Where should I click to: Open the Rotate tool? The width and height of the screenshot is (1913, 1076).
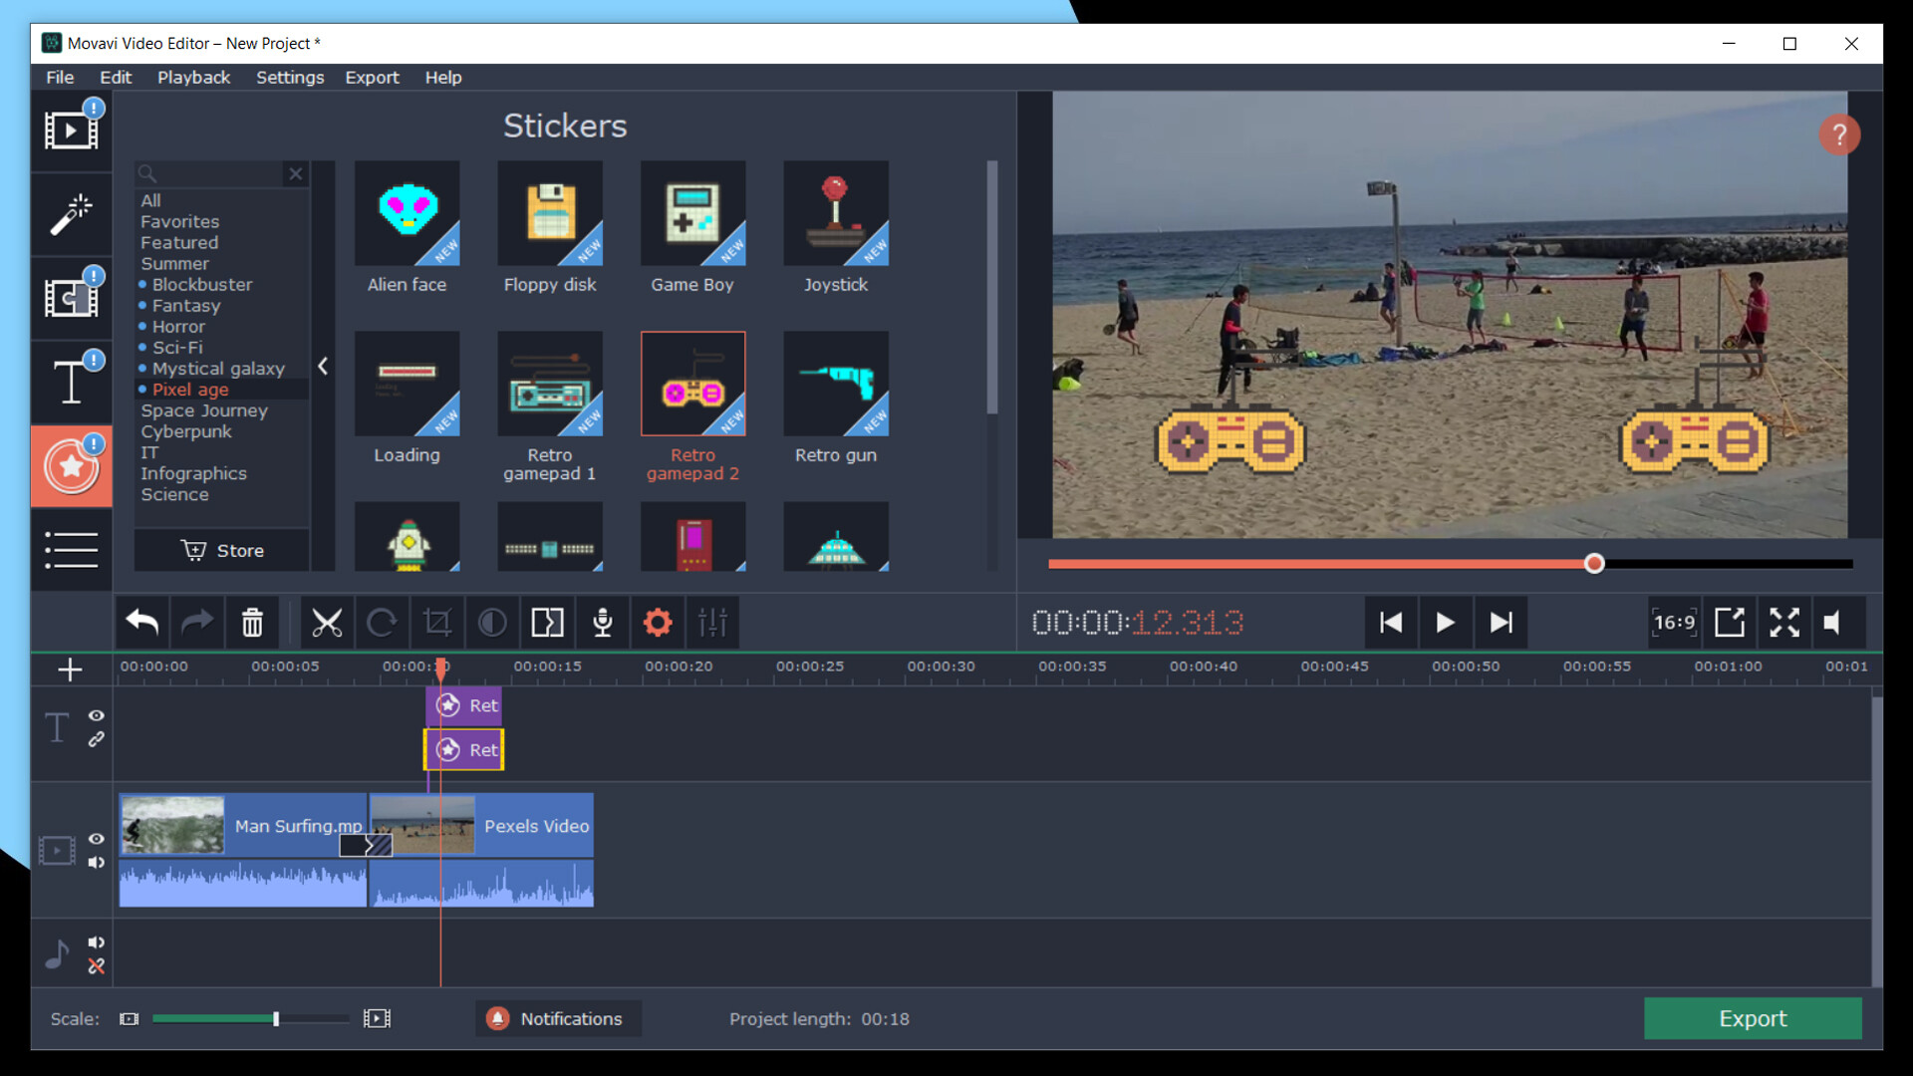point(383,622)
